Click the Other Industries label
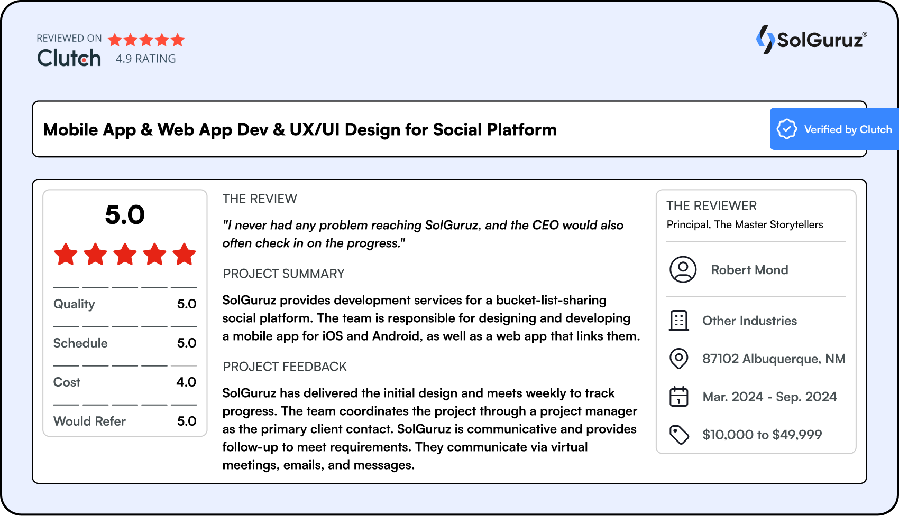The image size is (899, 516). pos(749,321)
